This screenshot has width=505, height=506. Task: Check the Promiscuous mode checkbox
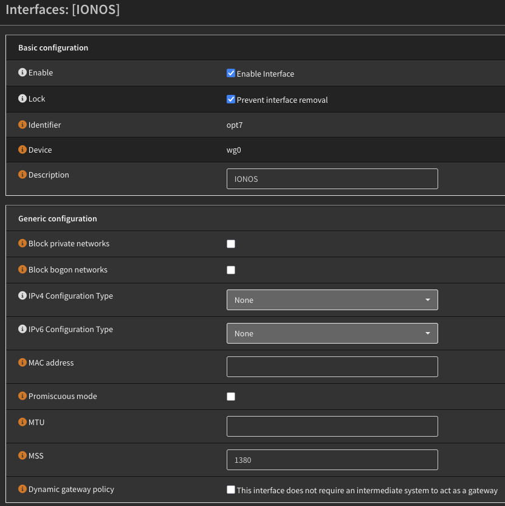[x=231, y=397]
